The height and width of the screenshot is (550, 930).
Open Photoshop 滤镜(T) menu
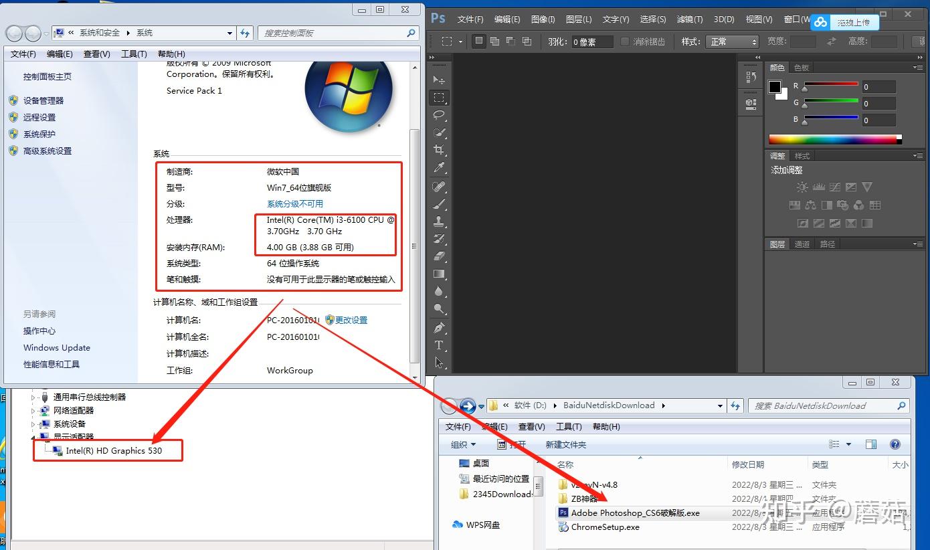(689, 19)
